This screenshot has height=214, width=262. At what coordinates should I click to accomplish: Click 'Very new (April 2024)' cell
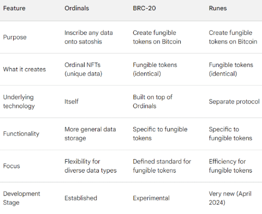click(x=230, y=198)
